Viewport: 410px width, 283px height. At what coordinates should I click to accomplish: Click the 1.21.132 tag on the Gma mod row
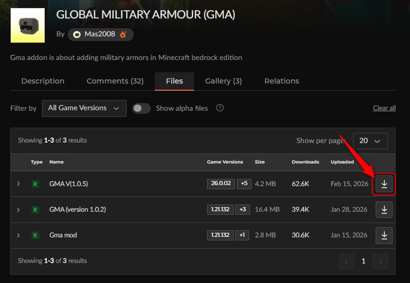[x=220, y=235]
